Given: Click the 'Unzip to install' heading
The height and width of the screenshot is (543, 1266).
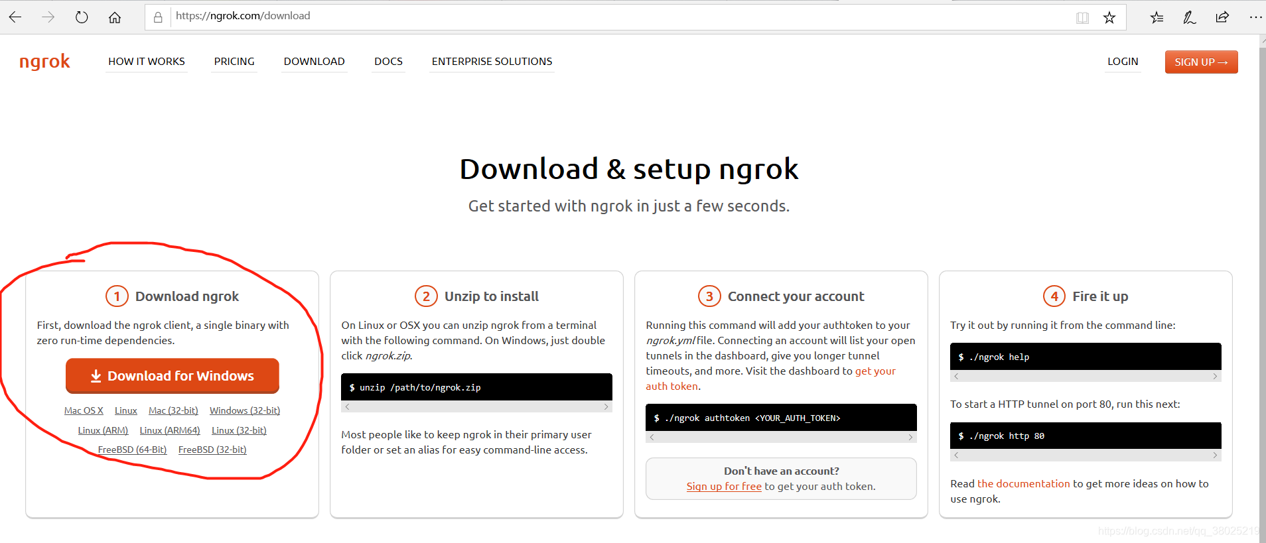Looking at the screenshot, I should pyautogui.click(x=492, y=296).
